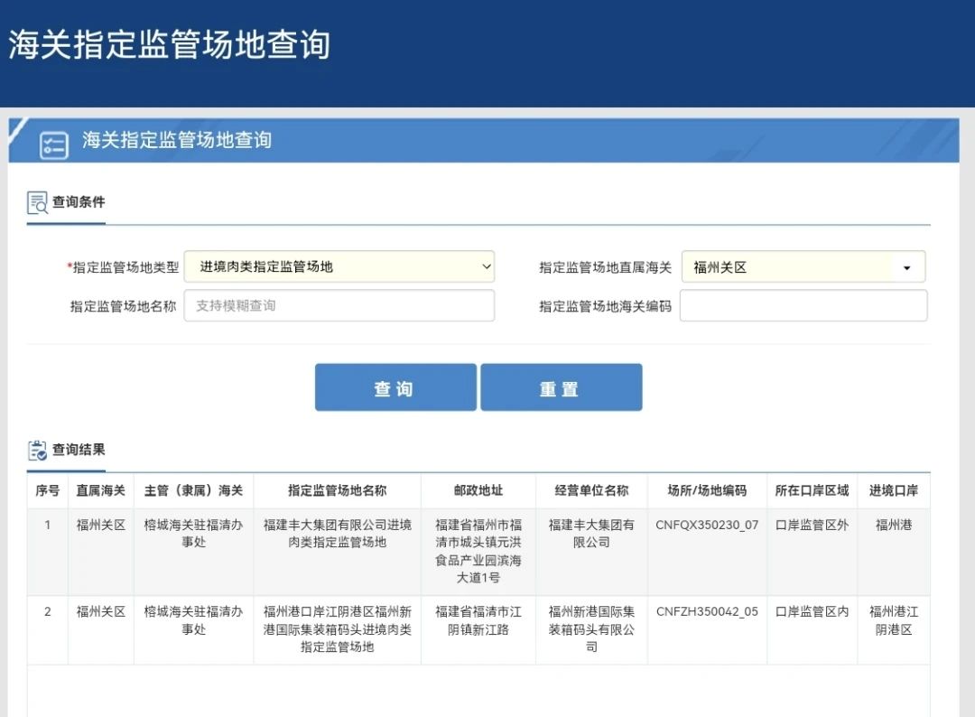The width and height of the screenshot is (975, 717).
Task: Select code CNFZH350042_05 cell
Action: click(707, 611)
